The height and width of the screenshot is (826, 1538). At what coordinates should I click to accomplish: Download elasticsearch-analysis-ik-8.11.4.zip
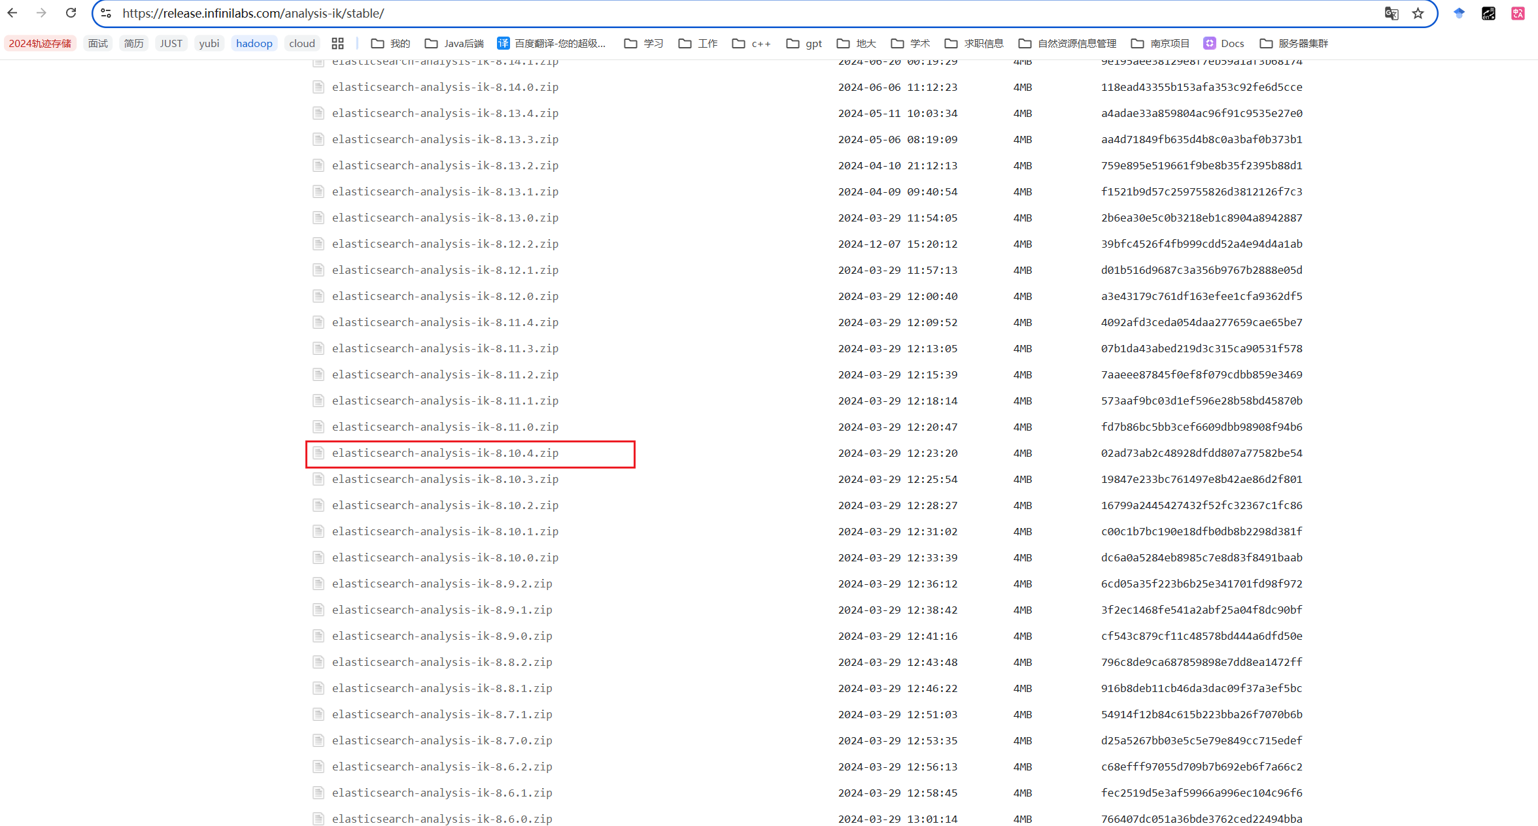coord(445,322)
